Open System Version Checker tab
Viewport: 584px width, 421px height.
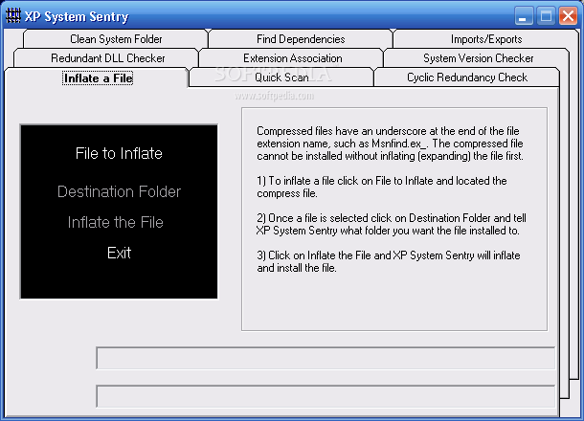coord(478,58)
